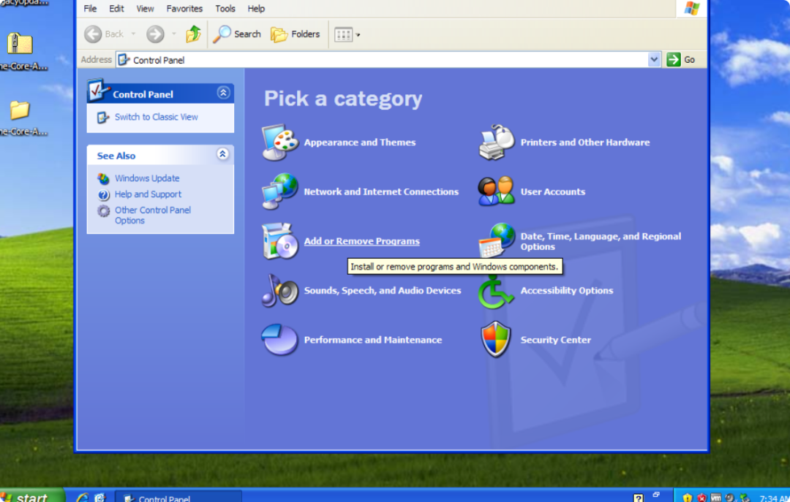Viewport: 790px width, 502px height.
Task: Click the User Accounts category text
Action: coord(553,192)
